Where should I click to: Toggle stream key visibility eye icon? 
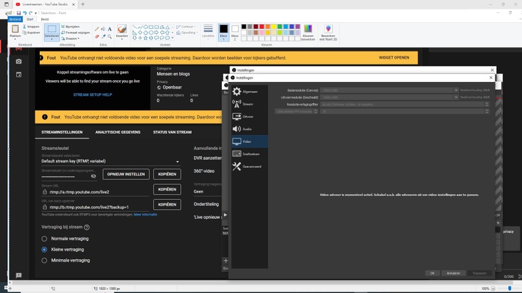pos(93,176)
